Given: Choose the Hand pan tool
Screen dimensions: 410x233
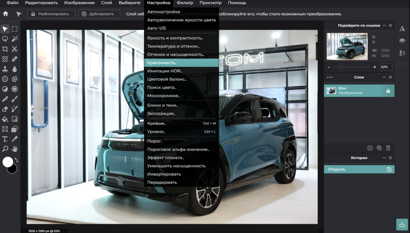Looking at the screenshot, I should pos(15,149).
